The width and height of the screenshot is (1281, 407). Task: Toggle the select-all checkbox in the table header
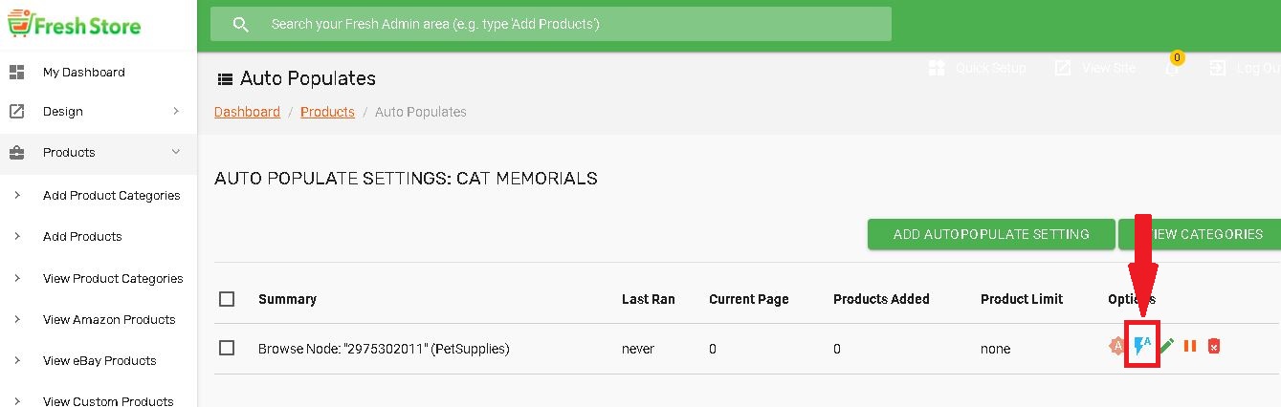(x=227, y=299)
